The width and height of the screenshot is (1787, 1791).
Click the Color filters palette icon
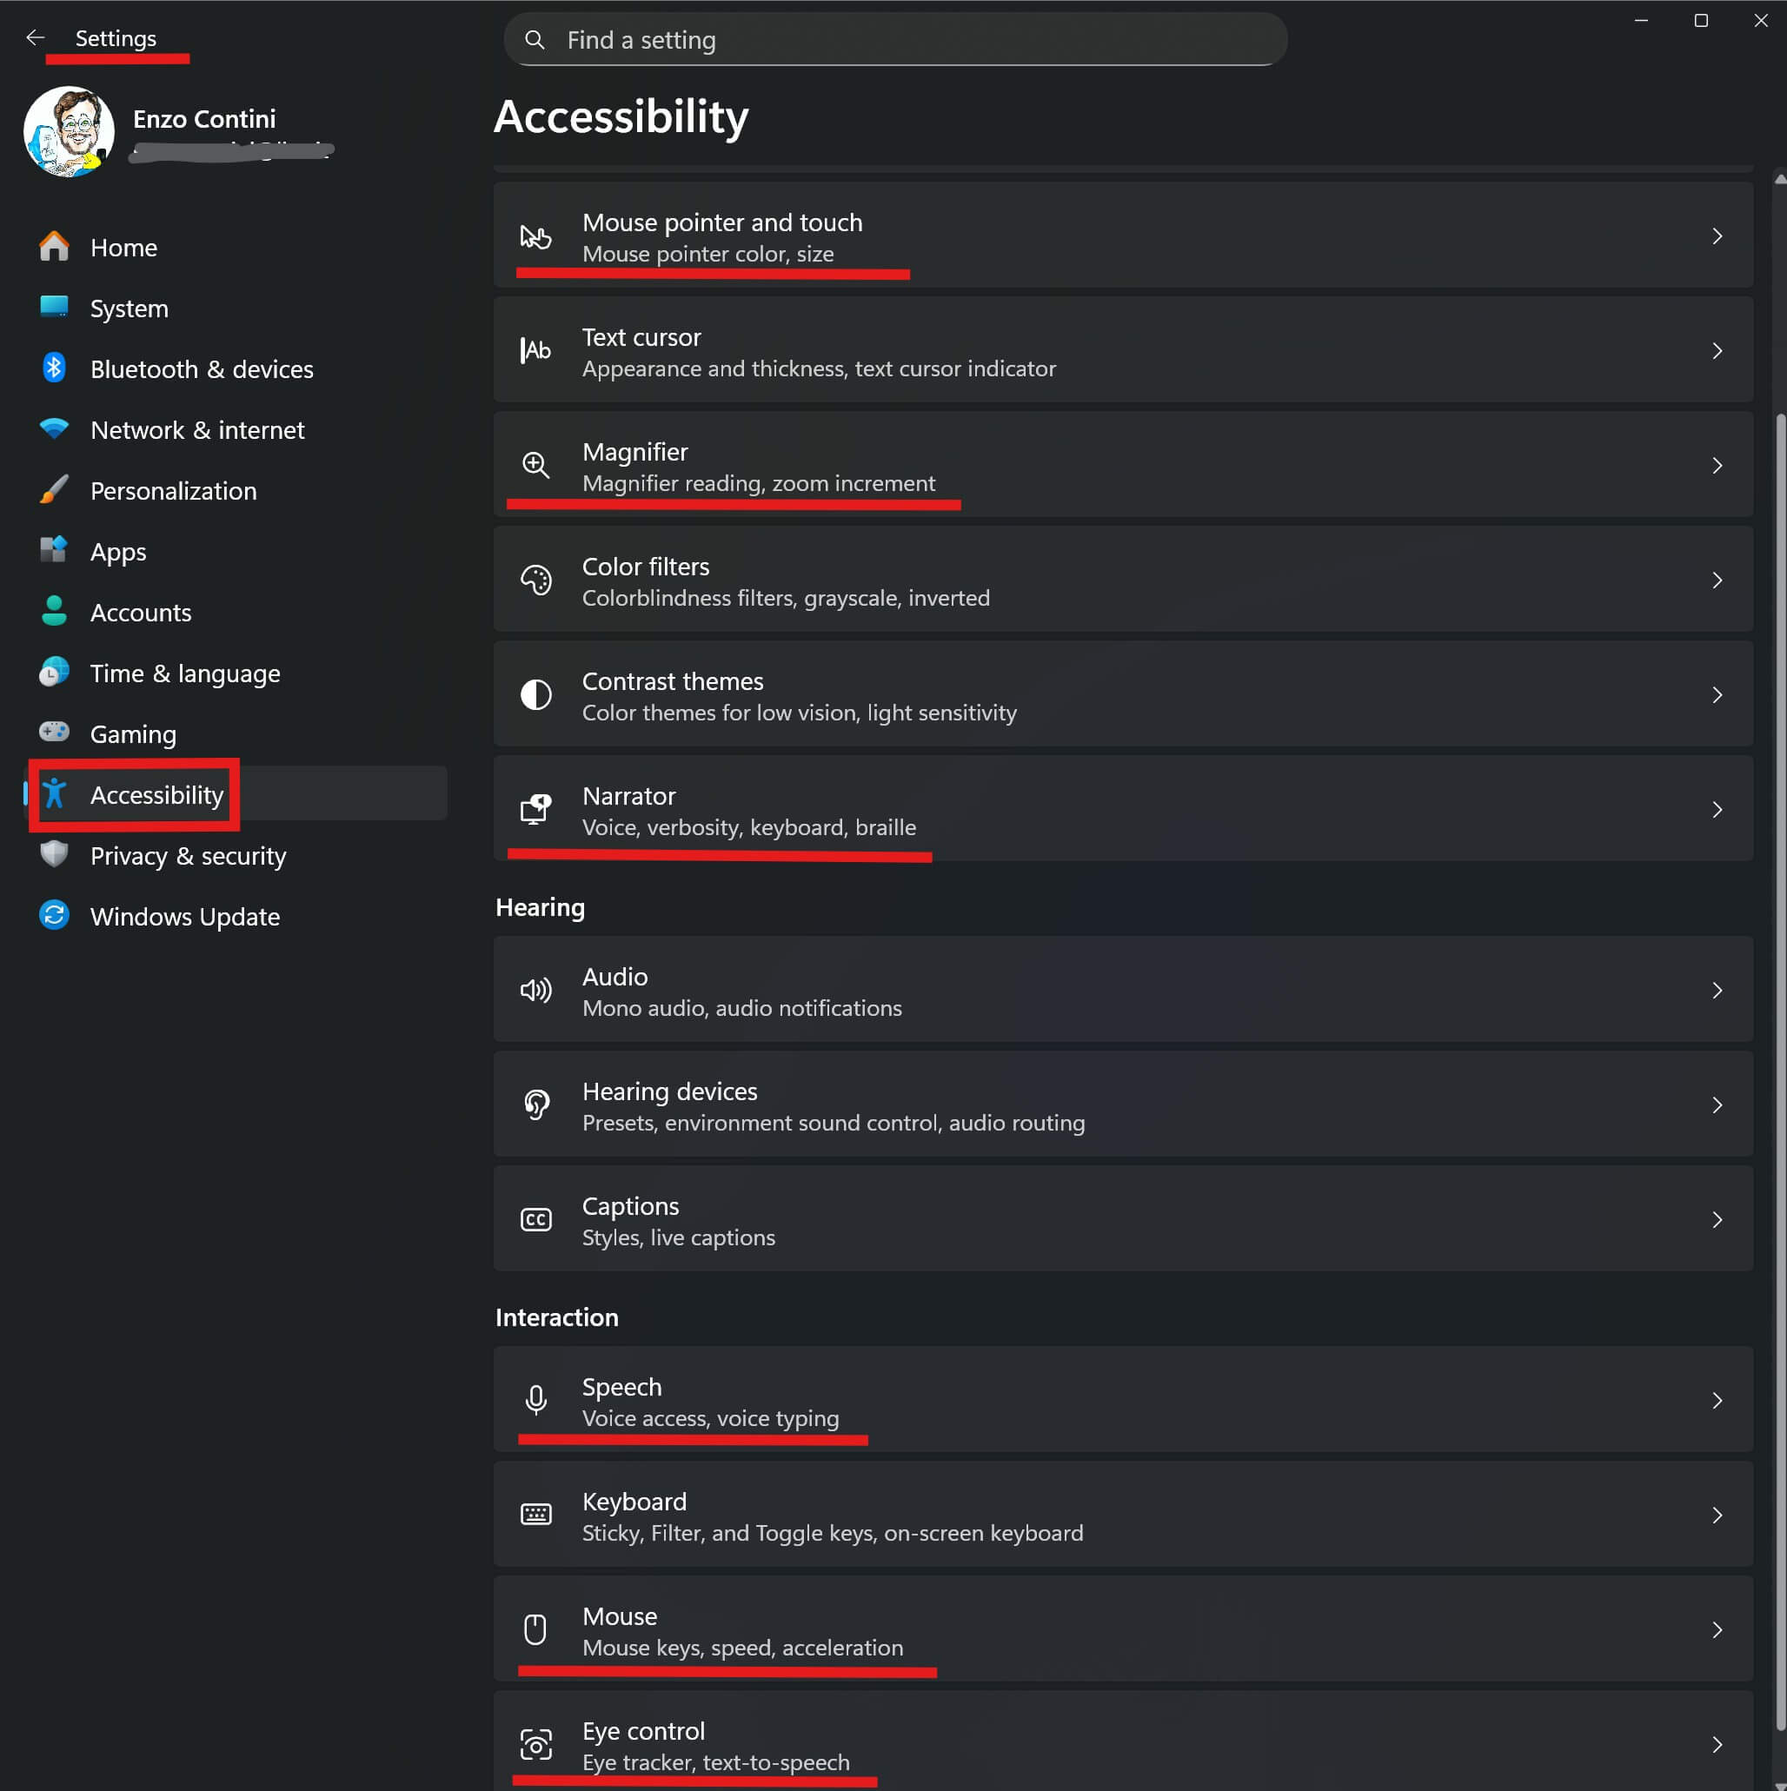tap(536, 580)
